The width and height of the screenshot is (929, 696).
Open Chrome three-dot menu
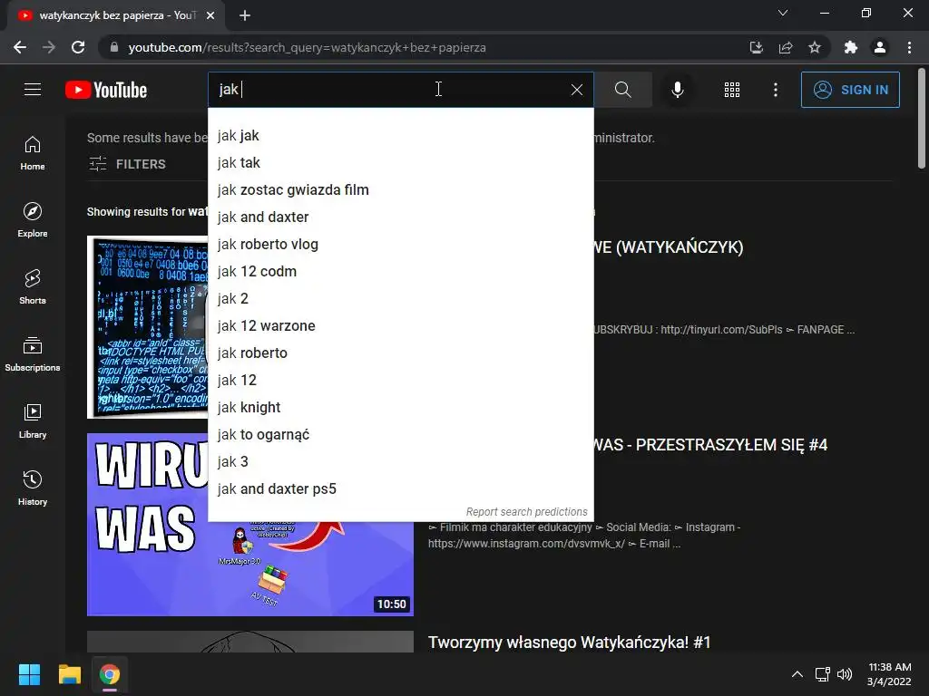[x=909, y=47]
